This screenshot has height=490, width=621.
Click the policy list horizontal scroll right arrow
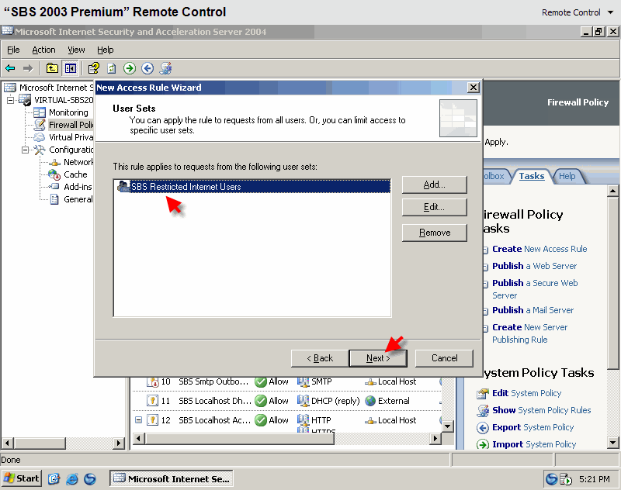(x=435, y=438)
